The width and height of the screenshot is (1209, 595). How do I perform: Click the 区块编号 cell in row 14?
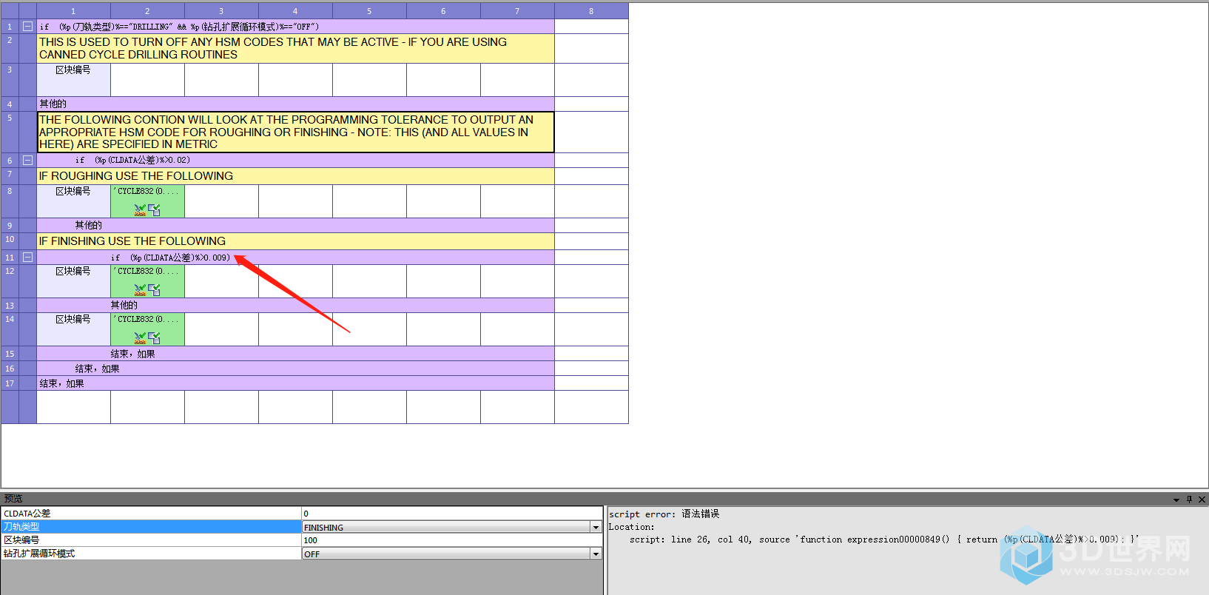click(73, 329)
